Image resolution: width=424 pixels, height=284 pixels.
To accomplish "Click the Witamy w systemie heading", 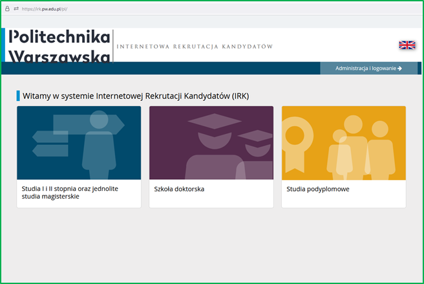I will 136,96.
